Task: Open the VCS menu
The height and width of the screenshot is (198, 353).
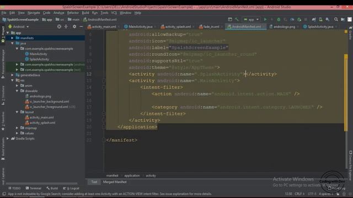Action: pyautogui.click(x=114, y=13)
